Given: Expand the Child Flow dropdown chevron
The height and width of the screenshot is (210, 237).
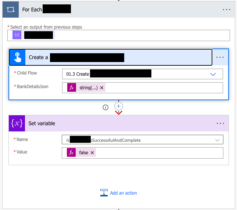Looking at the screenshot, I should pos(213,74).
